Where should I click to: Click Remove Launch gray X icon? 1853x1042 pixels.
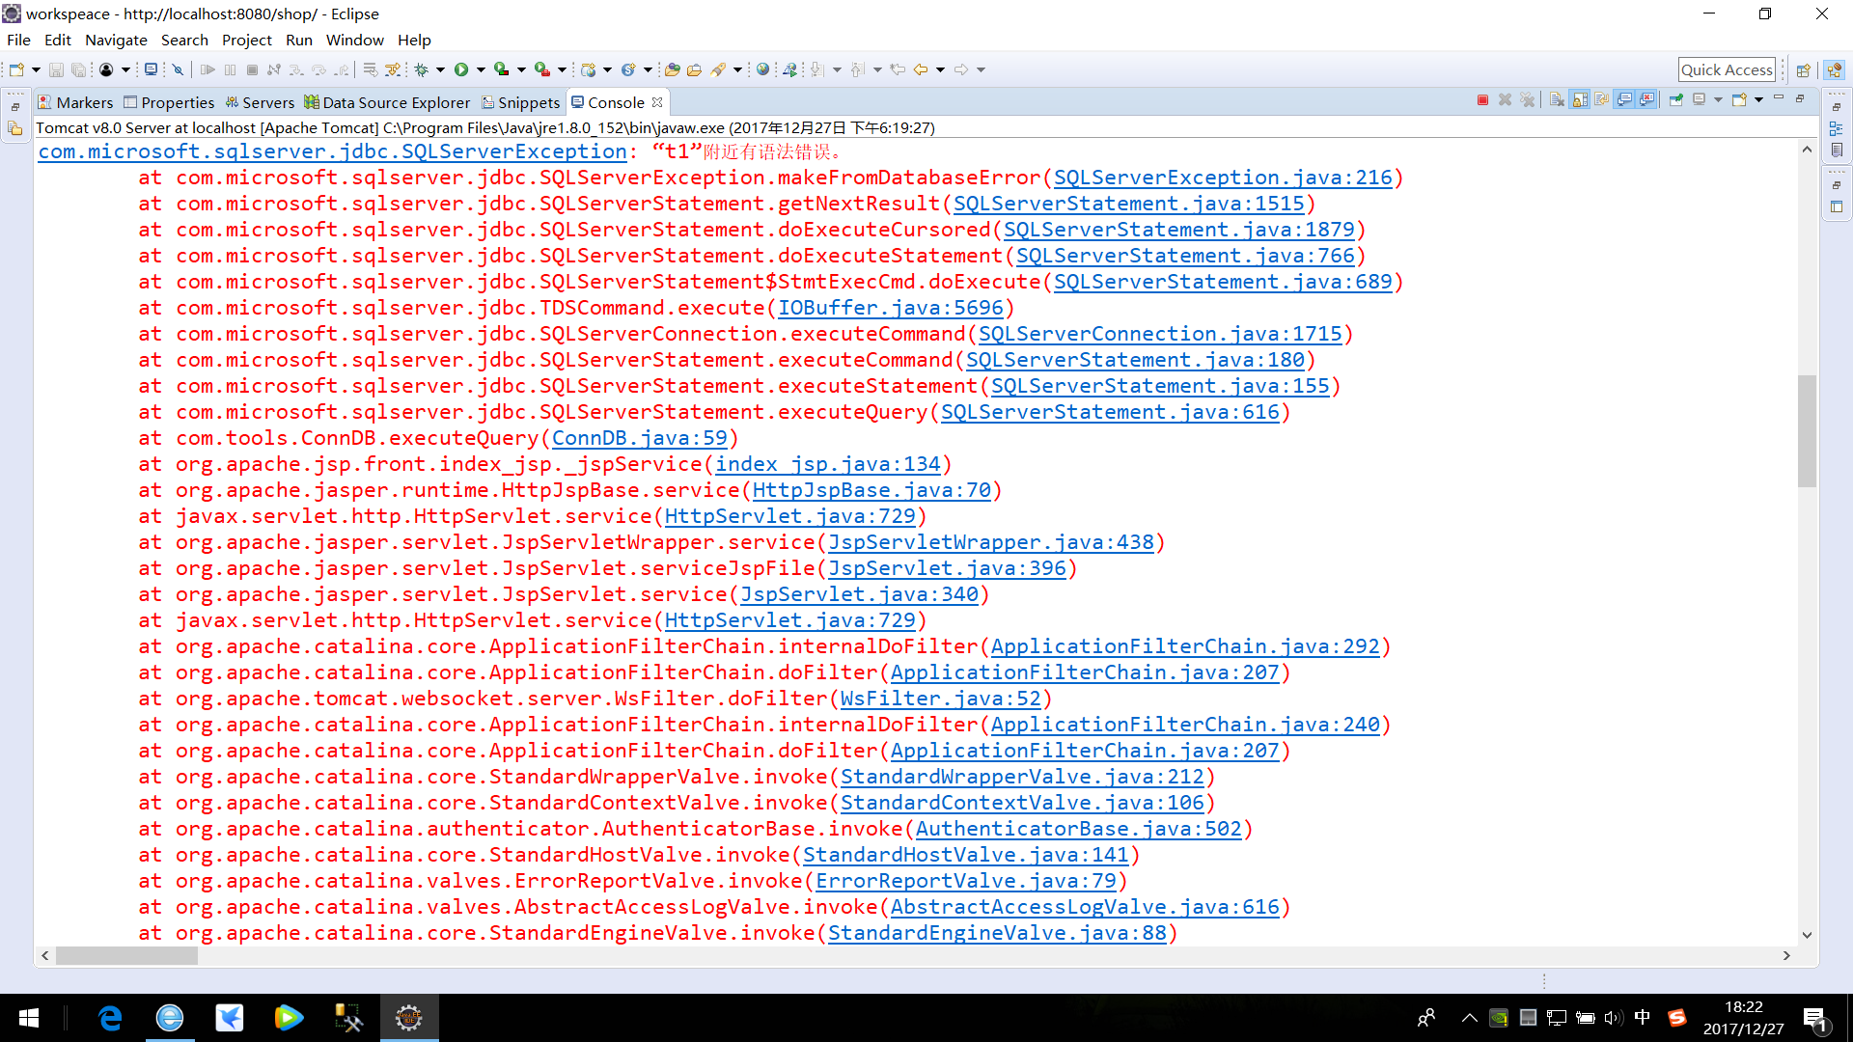point(1505,100)
